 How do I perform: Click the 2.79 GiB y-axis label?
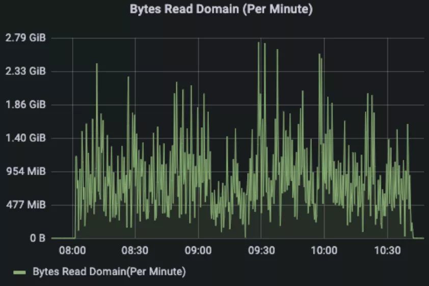coord(25,38)
